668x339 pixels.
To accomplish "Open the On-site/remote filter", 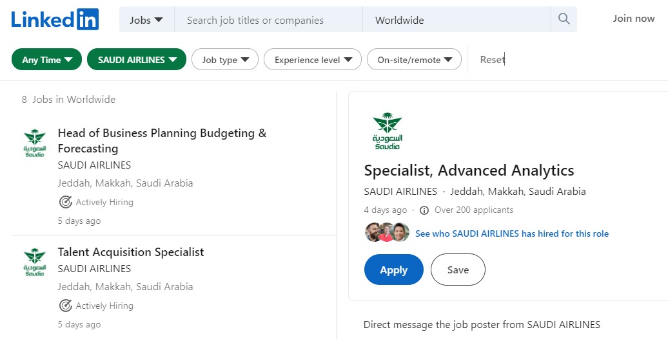I will pos(414,60).
